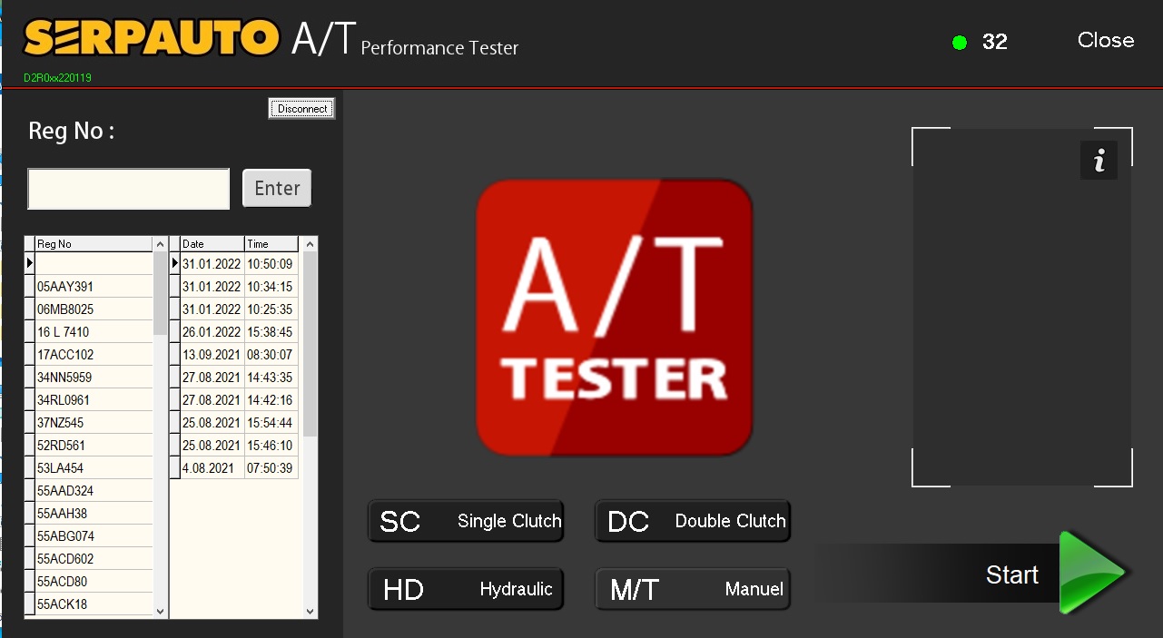Select the record timed 15:46:10

[240, 446]
